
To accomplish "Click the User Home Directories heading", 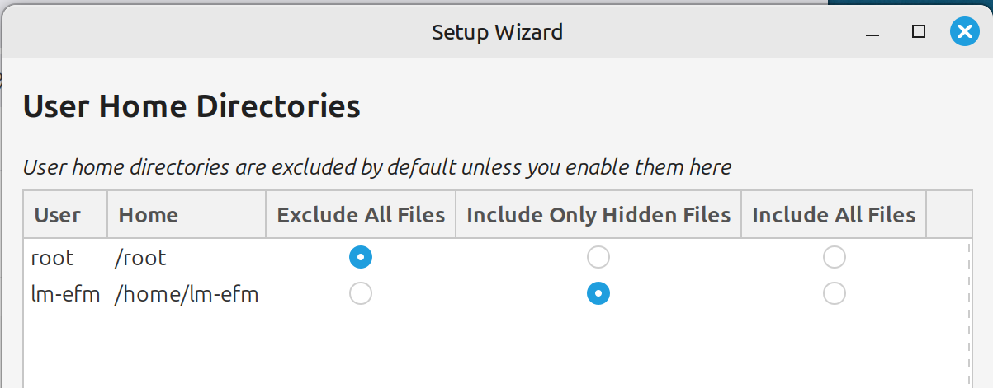I will [x=192, y=107].
